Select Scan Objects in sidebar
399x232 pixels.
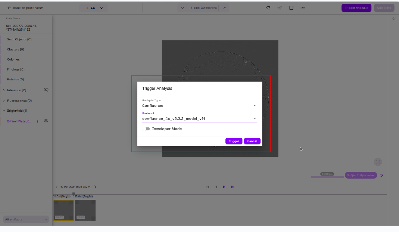(19, 39)
